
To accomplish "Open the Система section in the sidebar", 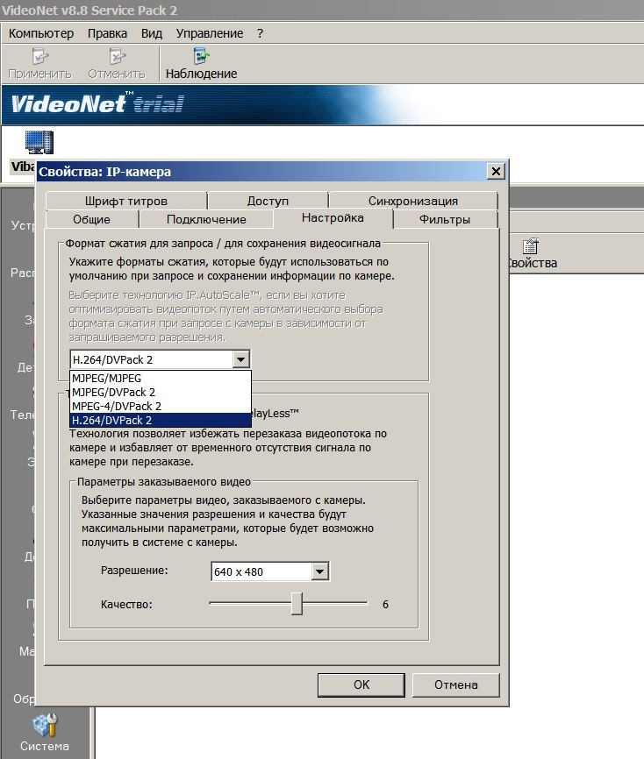I will pyautogui.click(x=44, y=733).
